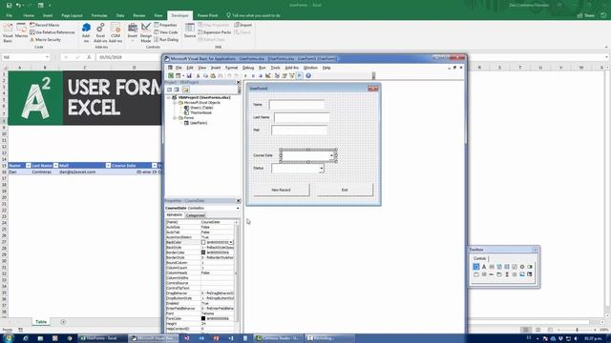Switch to the Power Pivot ribbon tab
This screenshot has height=343, width=611.
pos(207,15)
